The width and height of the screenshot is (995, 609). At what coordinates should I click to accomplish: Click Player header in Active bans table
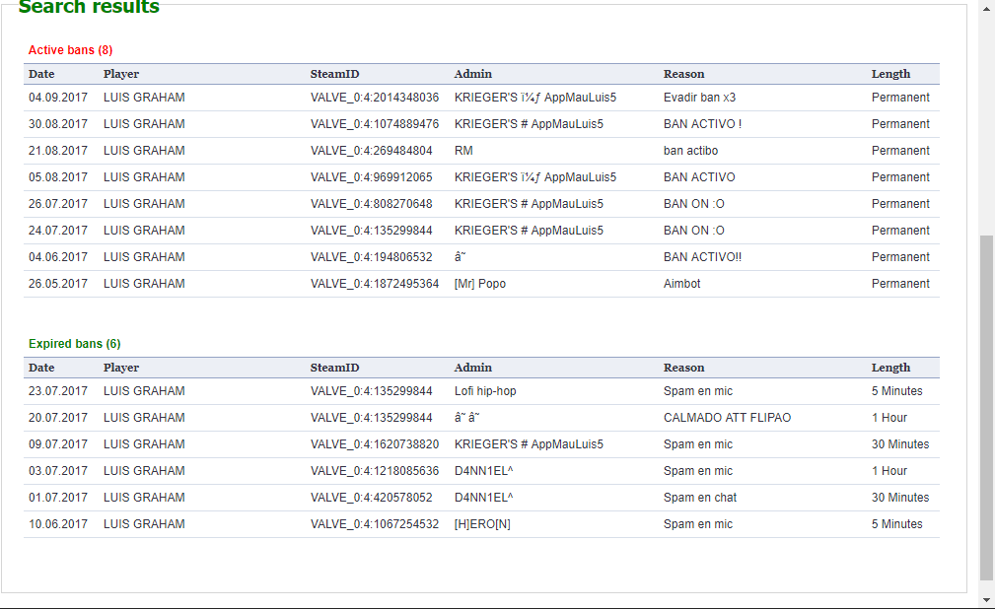click(121, 74)
